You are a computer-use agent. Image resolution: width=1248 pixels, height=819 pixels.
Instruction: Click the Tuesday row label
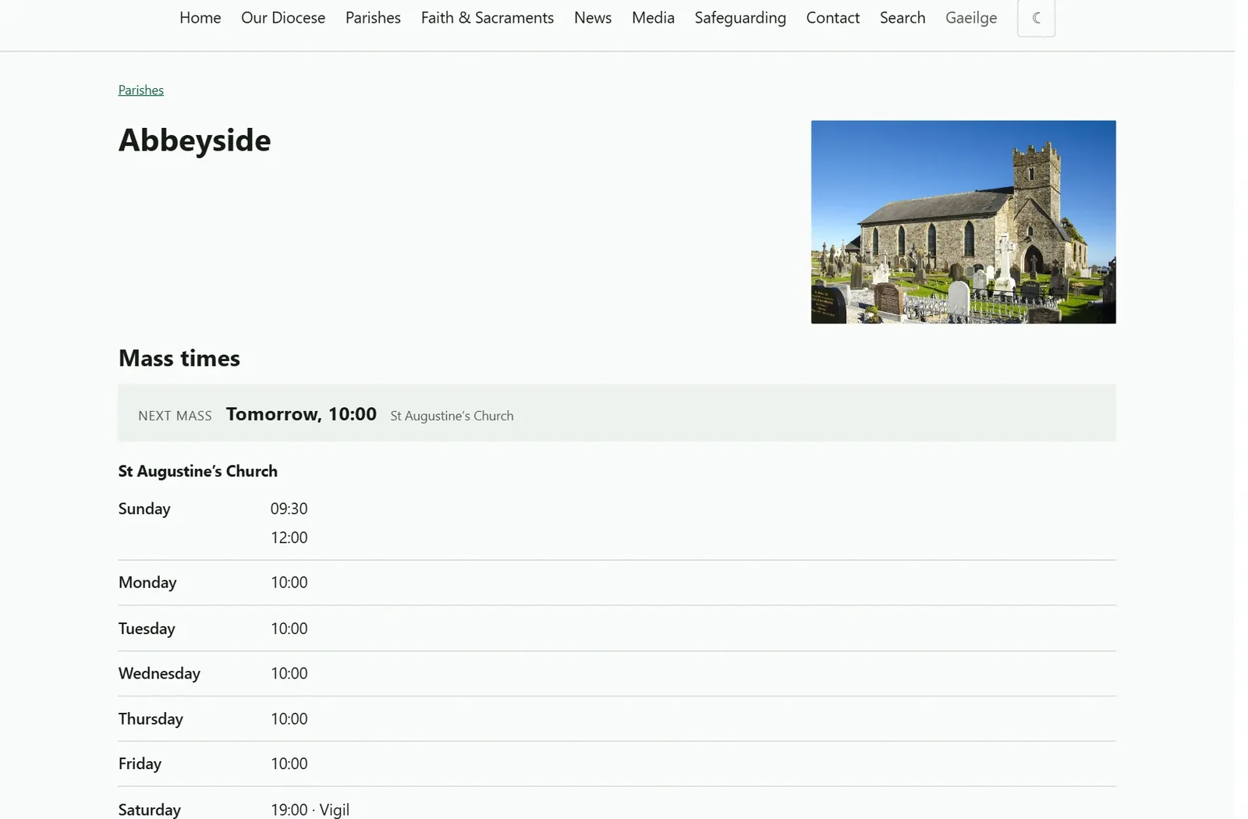[x=147, y=629]
